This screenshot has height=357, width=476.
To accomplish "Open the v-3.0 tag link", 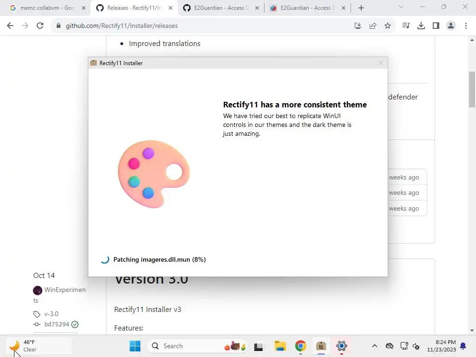I will pyautogui.click(x=51, y=314).
